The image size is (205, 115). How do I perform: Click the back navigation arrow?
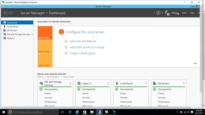point(5,13)
